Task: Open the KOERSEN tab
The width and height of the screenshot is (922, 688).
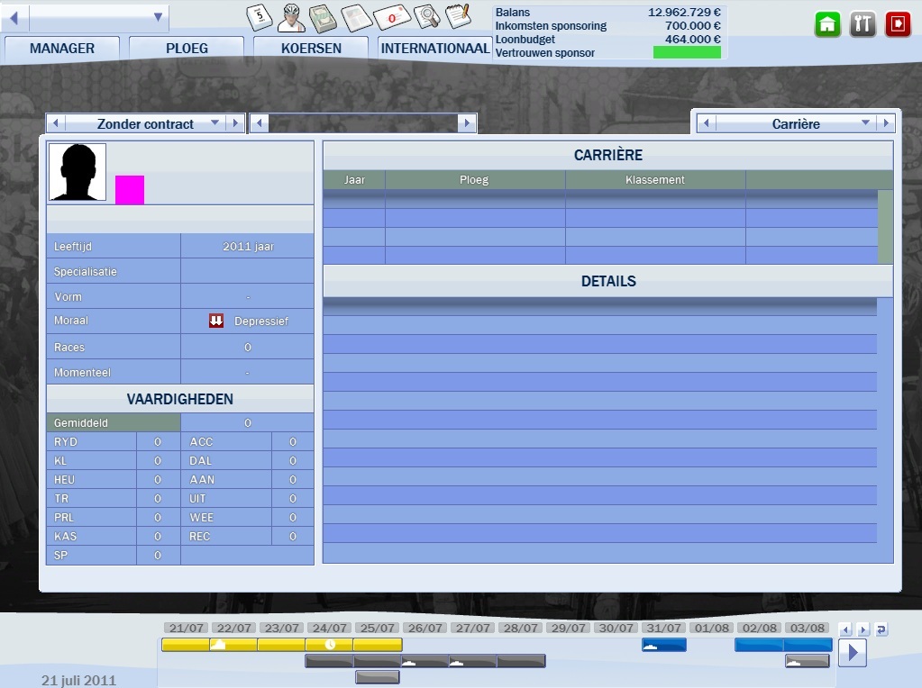Action: pos(311,49)
